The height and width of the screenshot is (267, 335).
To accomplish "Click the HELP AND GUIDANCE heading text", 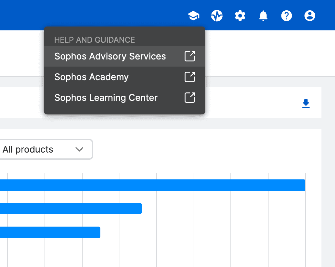I will 95,40.
